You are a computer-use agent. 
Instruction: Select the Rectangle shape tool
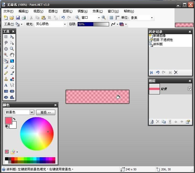coord(6,91)
